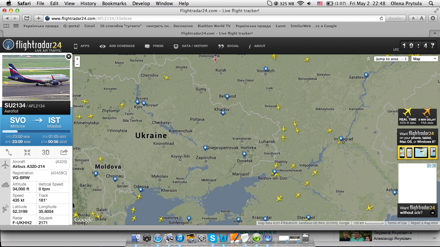The height and width of the screenshot is (247, 440).
Task: Click the flight progress bar SVO to IST
Action: click(x=36, y=132)
